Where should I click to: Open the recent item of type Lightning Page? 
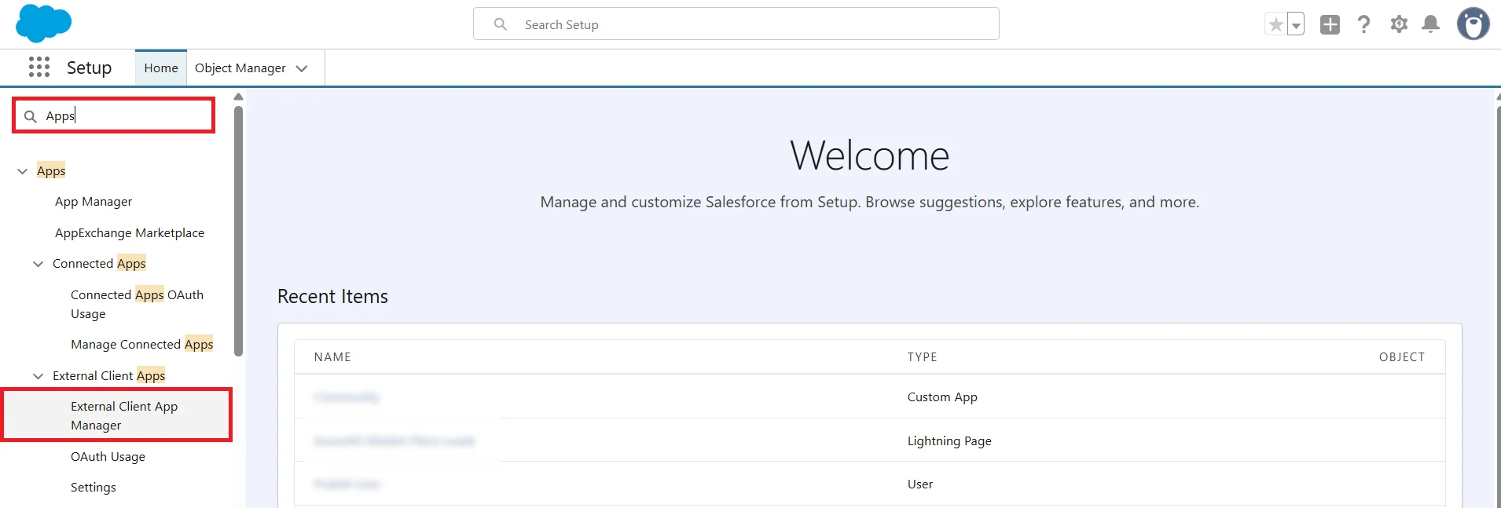[x=395, y=441]
